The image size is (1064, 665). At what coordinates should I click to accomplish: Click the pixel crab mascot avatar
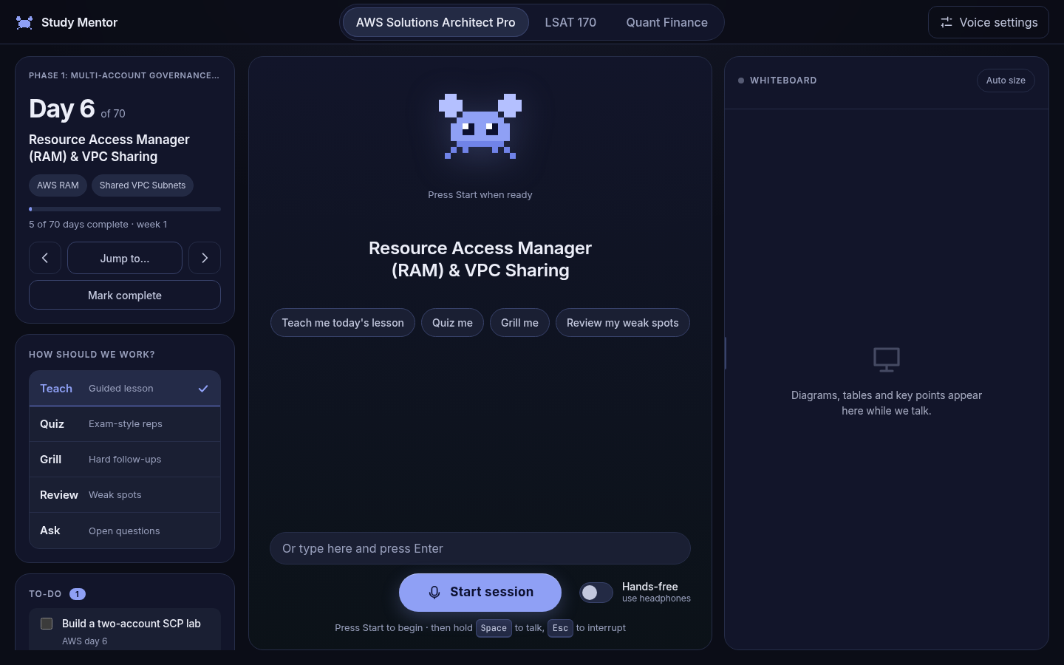coord(480,126)
